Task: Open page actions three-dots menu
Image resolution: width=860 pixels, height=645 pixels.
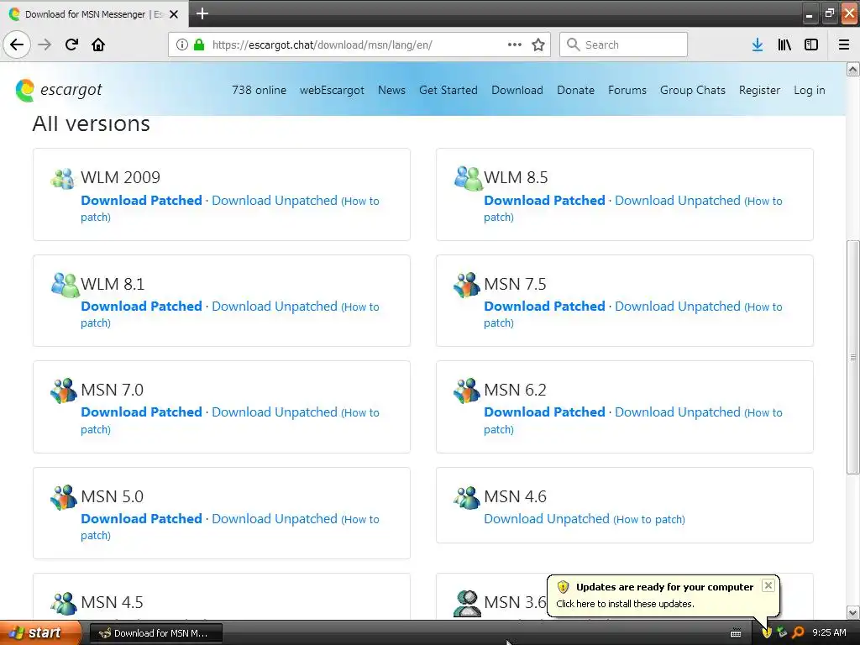Action: (x=515, y=45)
